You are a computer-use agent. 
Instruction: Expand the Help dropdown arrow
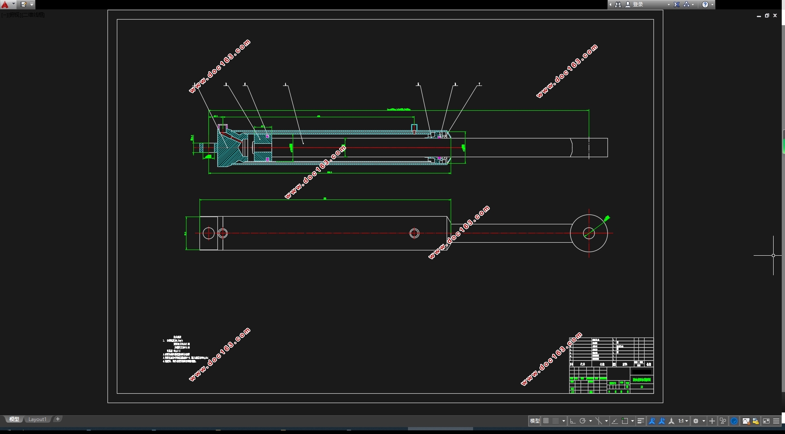coord(712,4)
